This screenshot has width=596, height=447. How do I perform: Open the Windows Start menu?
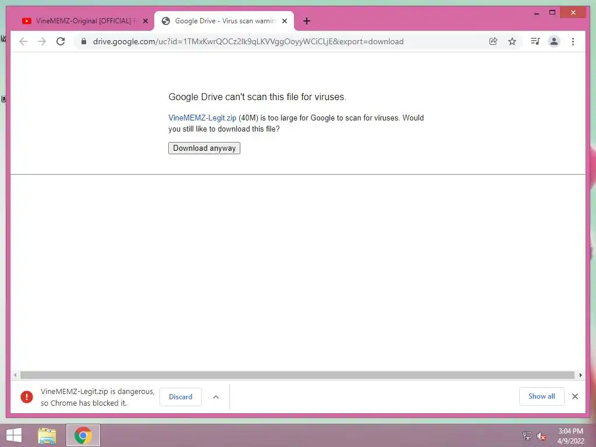click(14, 435)
